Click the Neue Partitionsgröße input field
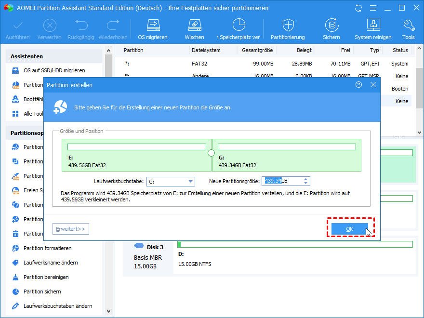 [282, 181]
